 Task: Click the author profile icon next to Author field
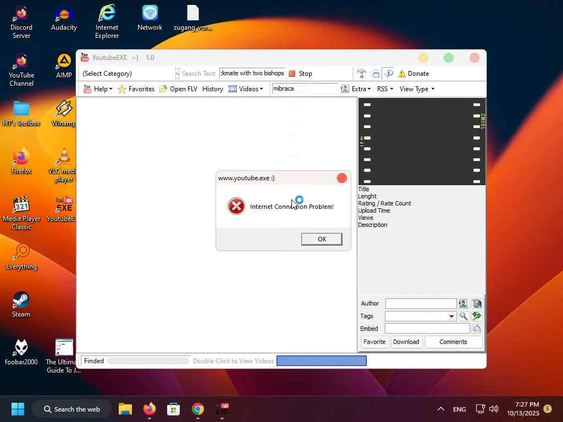[463, 303]
